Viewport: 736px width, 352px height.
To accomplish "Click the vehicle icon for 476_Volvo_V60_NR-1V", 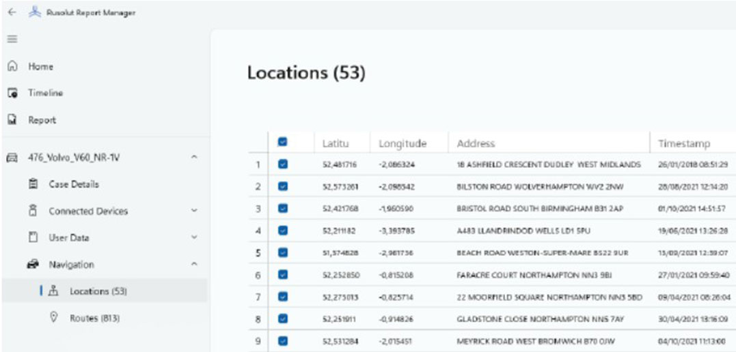I will [x=12, y=158].
